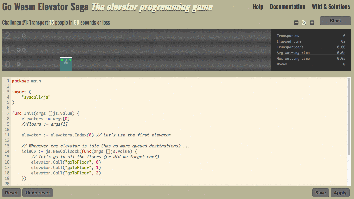
Task: Click the up call button on floor 1
Action: tap(19, 50)
